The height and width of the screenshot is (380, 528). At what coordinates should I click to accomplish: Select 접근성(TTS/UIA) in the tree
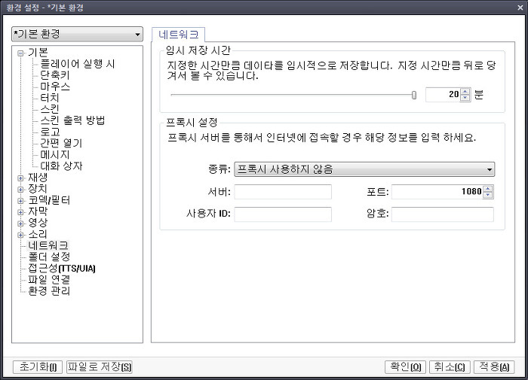(x=62, y=269)
